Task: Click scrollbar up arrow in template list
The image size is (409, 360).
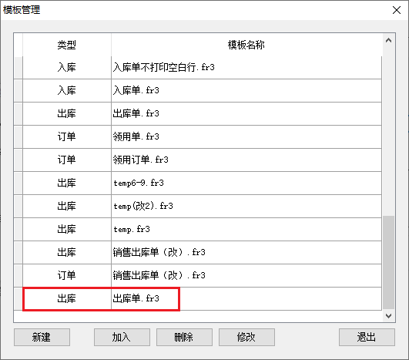Action: pos(388,40)
